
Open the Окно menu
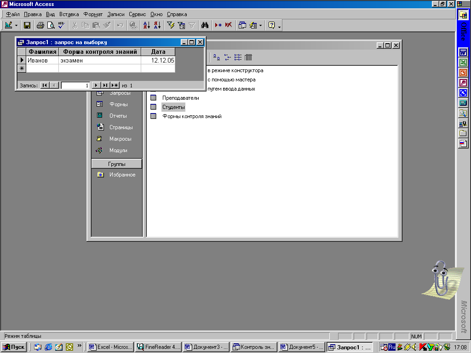click(x=156, y=14)
